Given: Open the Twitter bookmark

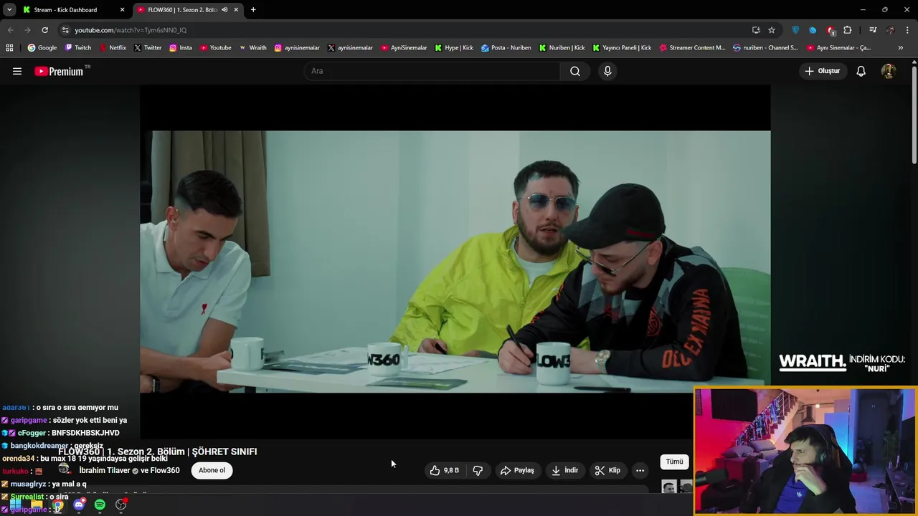Looking at the screenshot, I should click(x=148, y=48).
